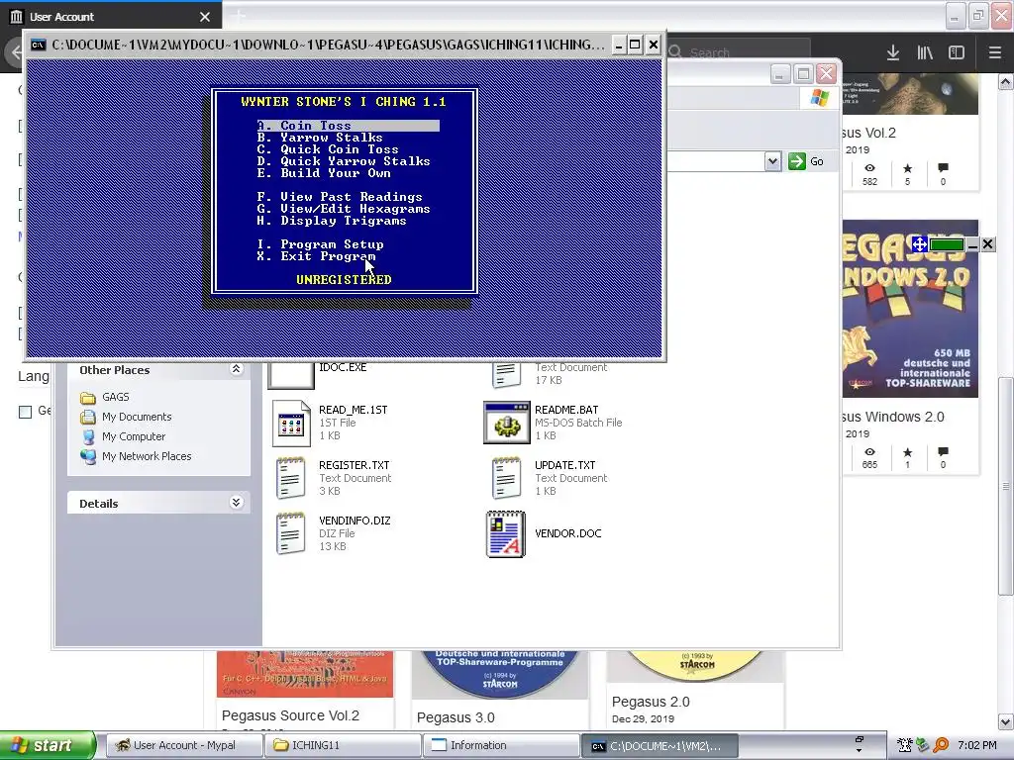
Task: Click the green bar in floating widget
Action: [946, 244]
